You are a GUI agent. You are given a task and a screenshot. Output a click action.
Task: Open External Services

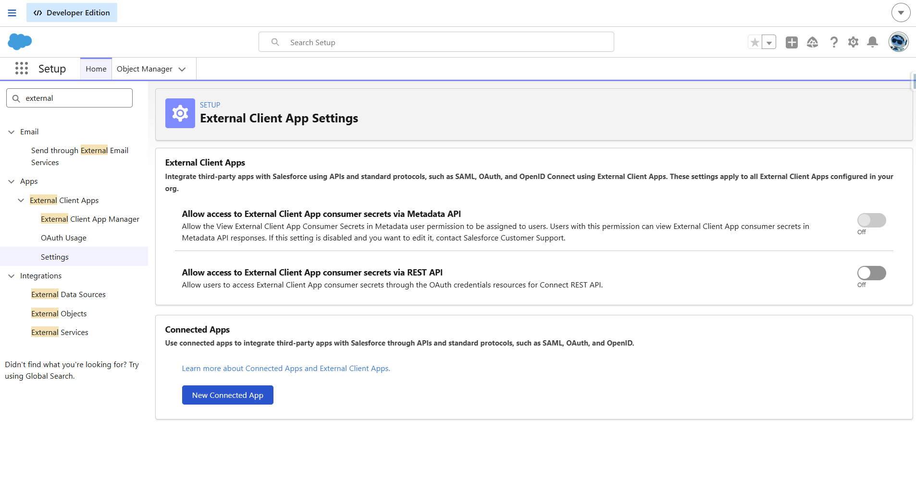click(x=60, y=333)
